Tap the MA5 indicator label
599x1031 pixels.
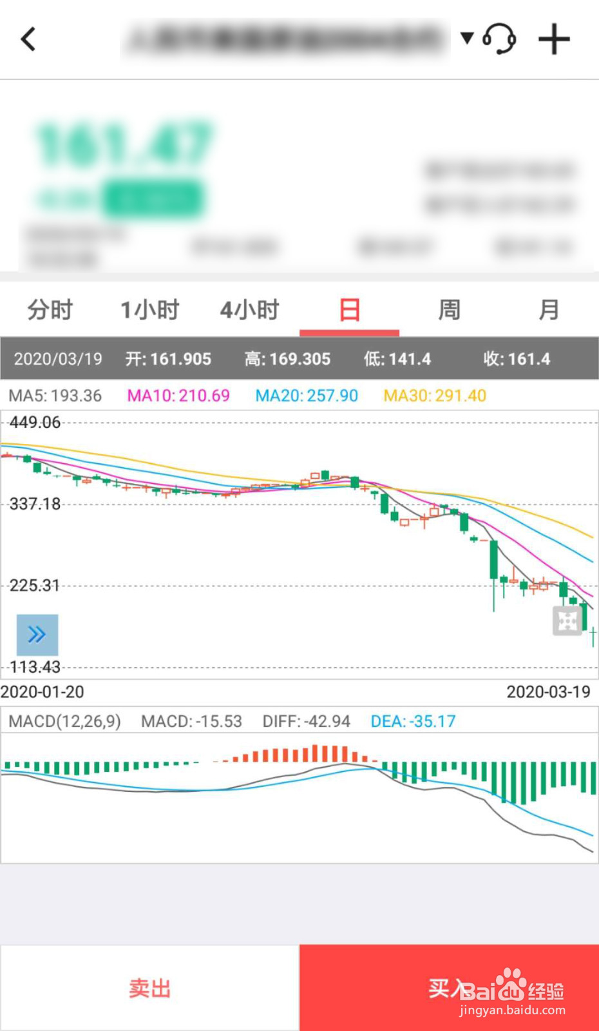[x=55, y=396]
